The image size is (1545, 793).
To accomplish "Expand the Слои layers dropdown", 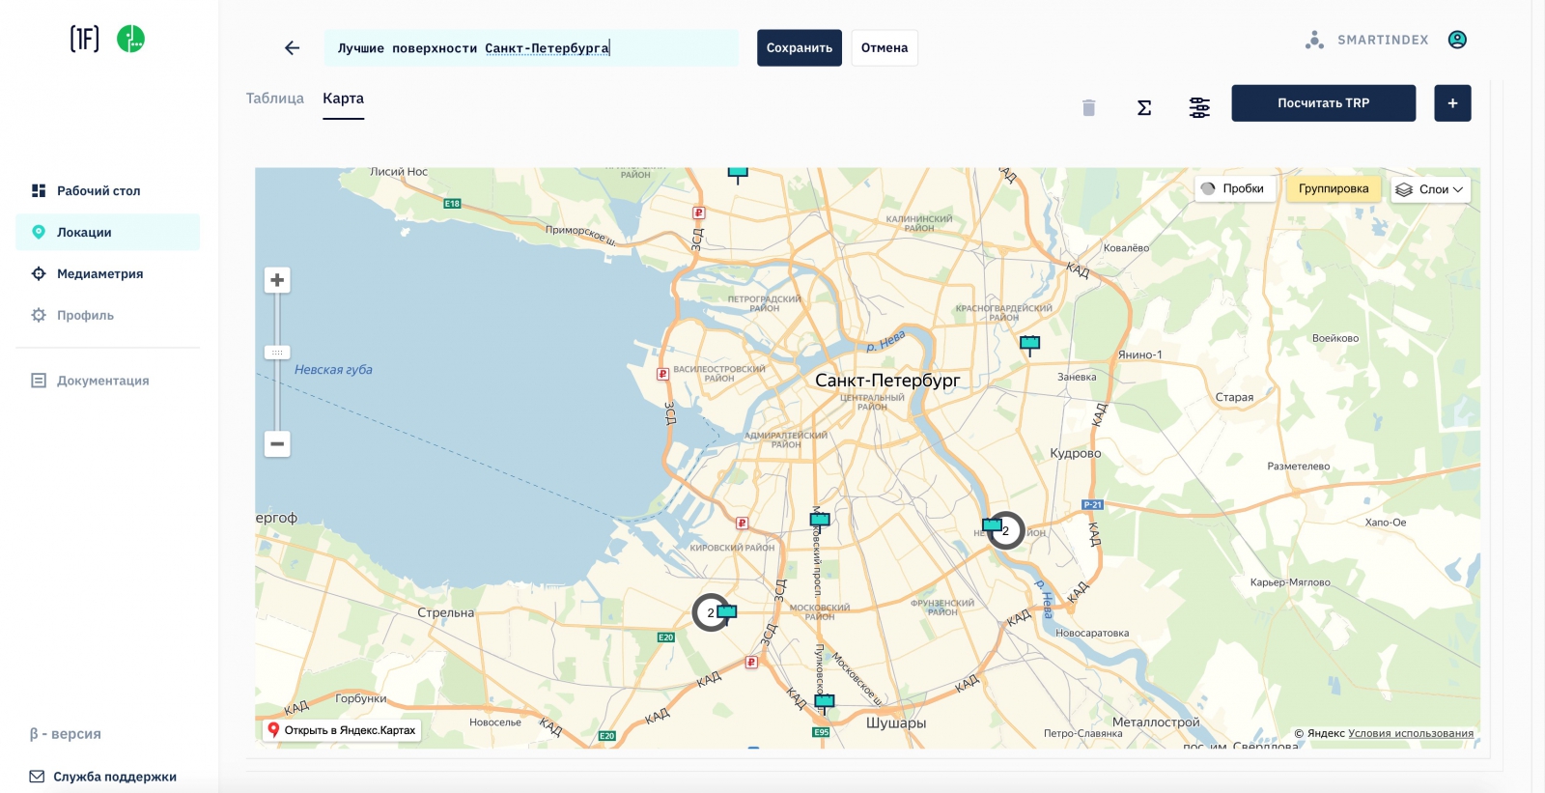I will tap(1430, 189).
